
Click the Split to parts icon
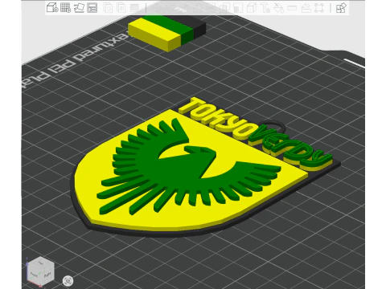click(x=121, y=8)
